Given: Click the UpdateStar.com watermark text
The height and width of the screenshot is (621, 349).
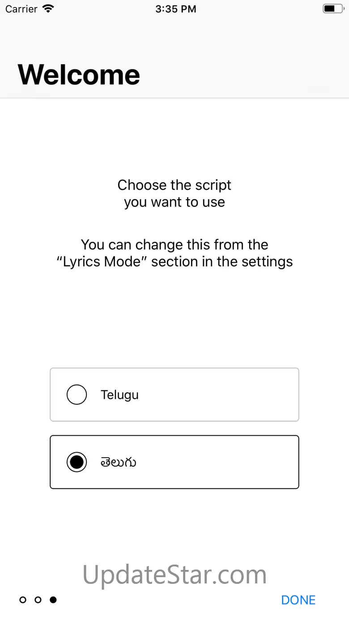Looking at the screenshot, I should click(174, 574).
